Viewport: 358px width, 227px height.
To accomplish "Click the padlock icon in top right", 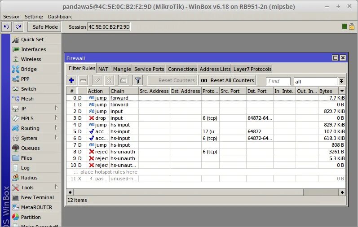I will click(x=352, y=26).
